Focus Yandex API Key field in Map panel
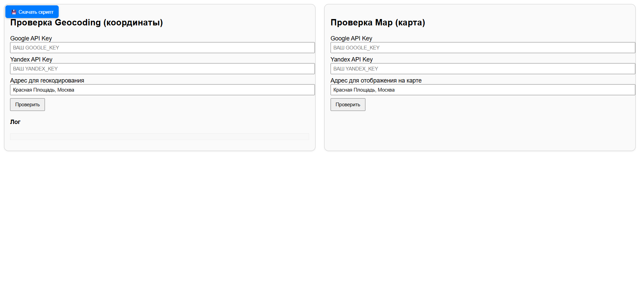This screenshot has height=281, width=639. coord(482,69)
